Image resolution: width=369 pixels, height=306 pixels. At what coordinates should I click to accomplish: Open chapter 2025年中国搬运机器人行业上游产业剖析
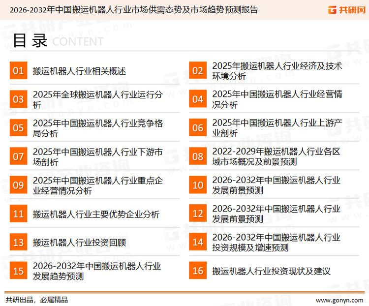point(277,128)
